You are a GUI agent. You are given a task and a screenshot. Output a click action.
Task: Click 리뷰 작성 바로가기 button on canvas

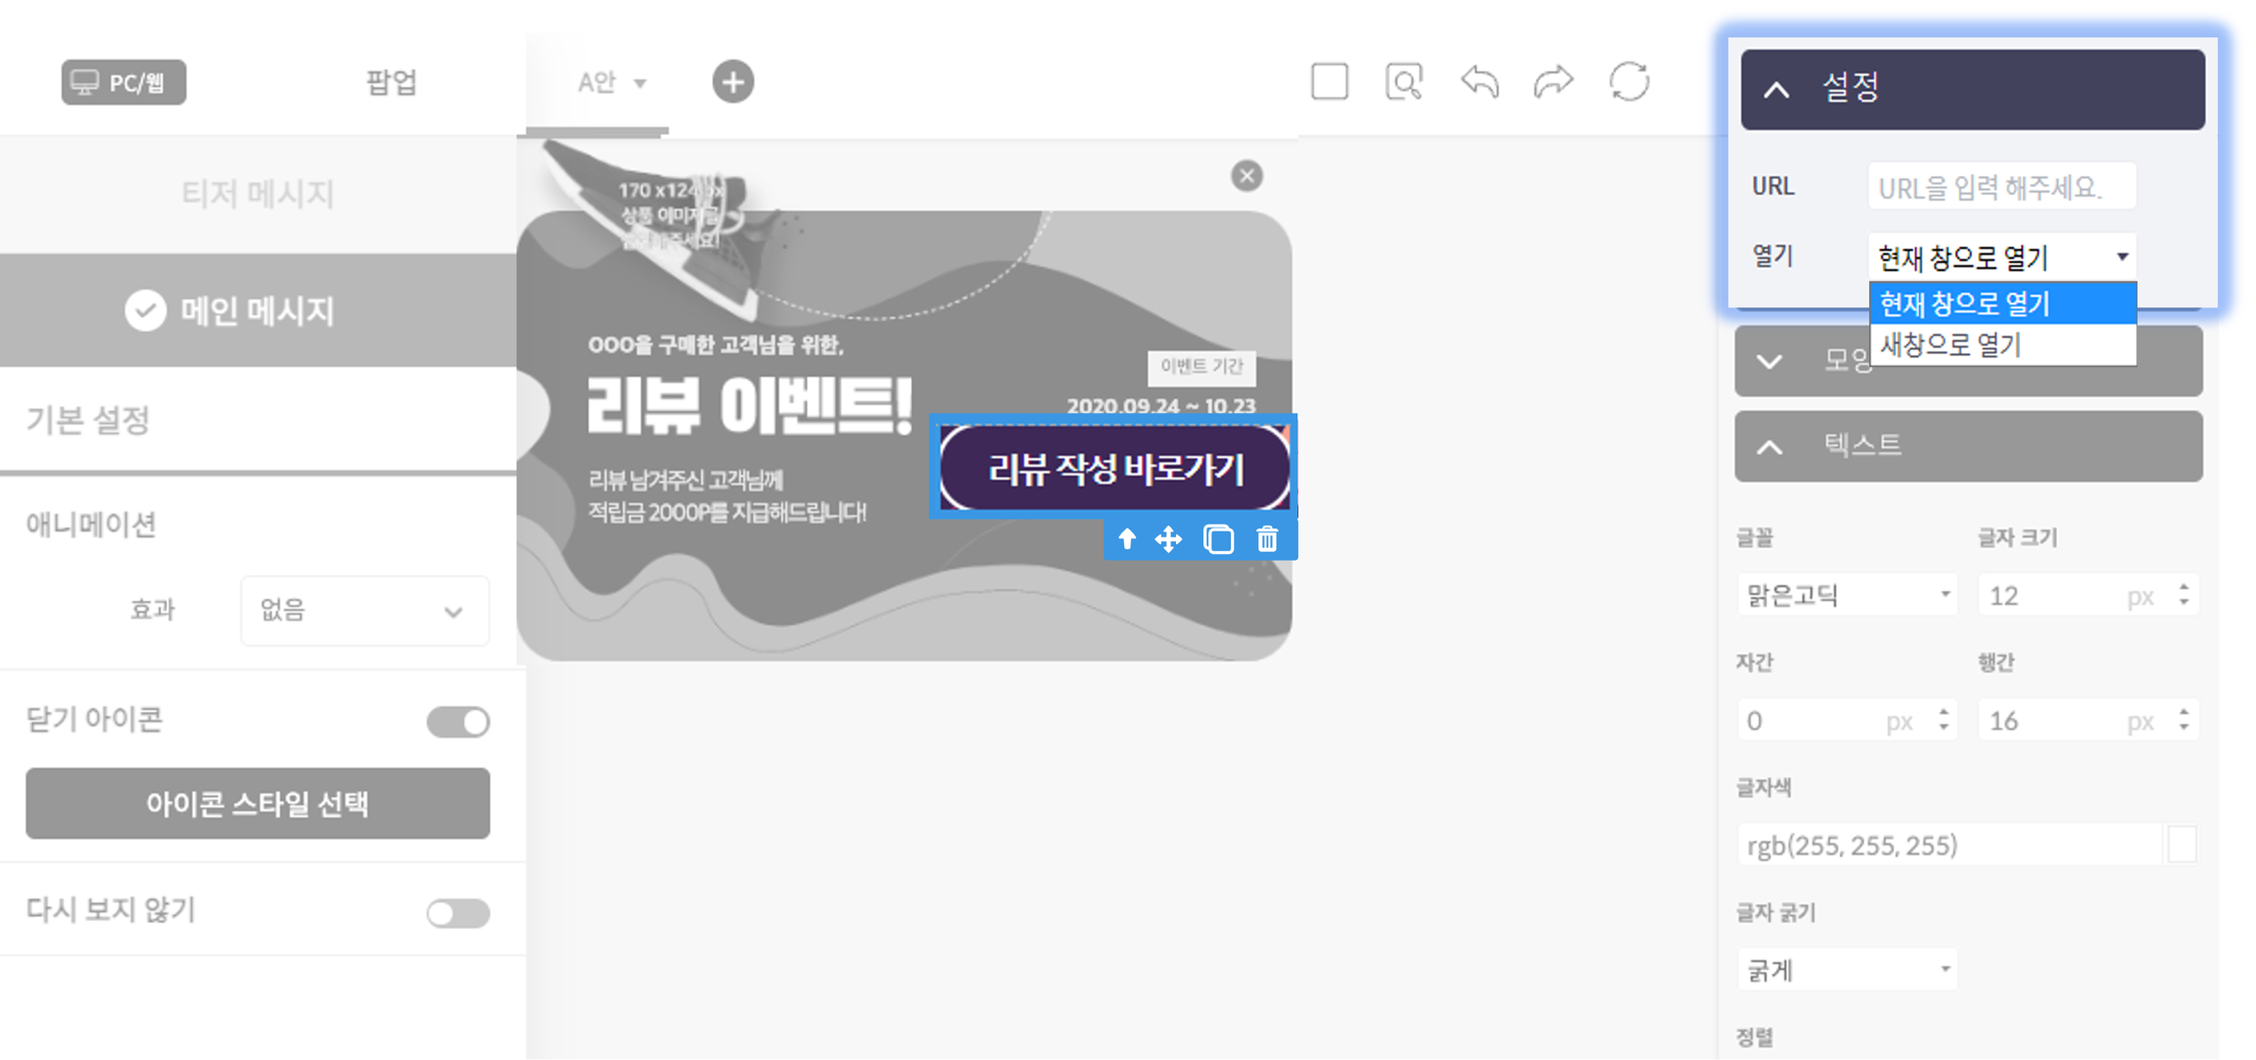[x=1114, y=469]
